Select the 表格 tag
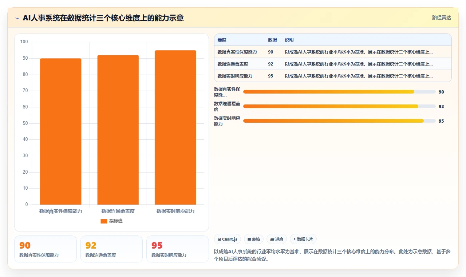The width and height of the screenshot is (466, 277). [254, 239]
